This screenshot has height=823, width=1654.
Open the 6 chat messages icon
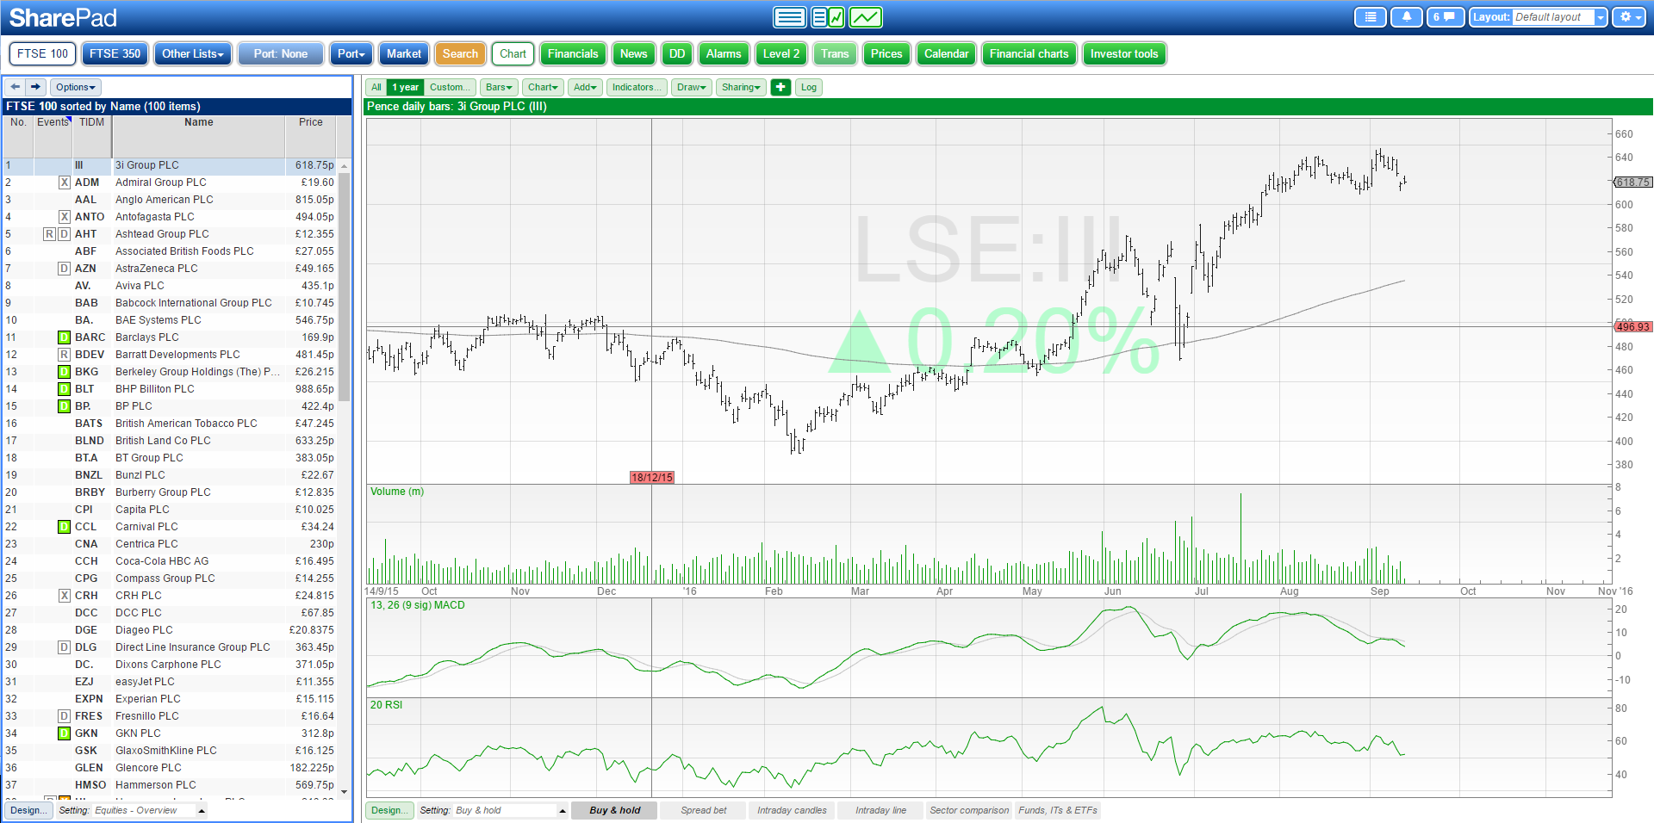tap(1446, 17)
